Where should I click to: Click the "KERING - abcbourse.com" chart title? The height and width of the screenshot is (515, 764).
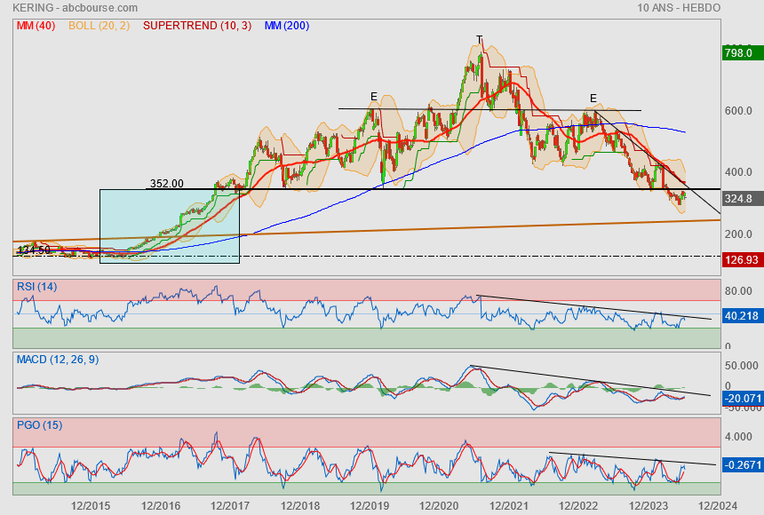[75, 8]
